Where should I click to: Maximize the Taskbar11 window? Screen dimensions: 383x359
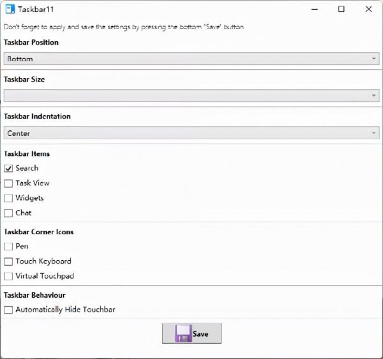(342, 10)
